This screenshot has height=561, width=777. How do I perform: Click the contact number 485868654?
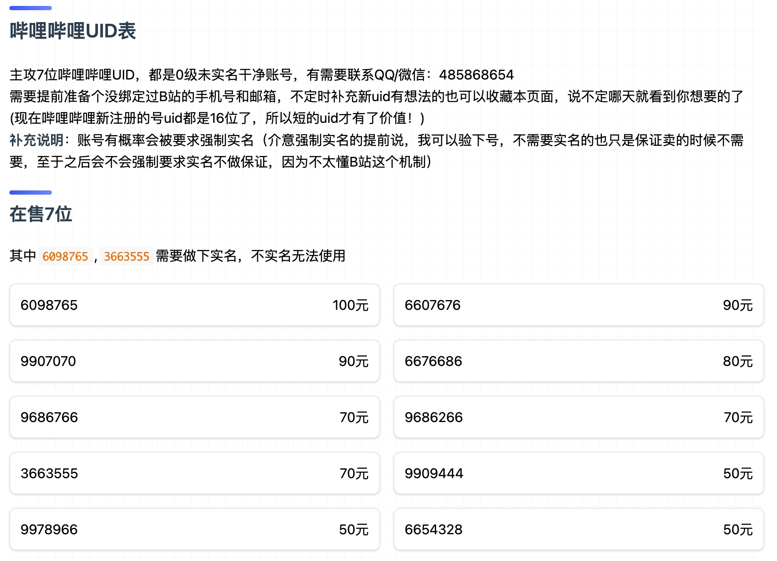pyautogui.click(x=476, y=75)
